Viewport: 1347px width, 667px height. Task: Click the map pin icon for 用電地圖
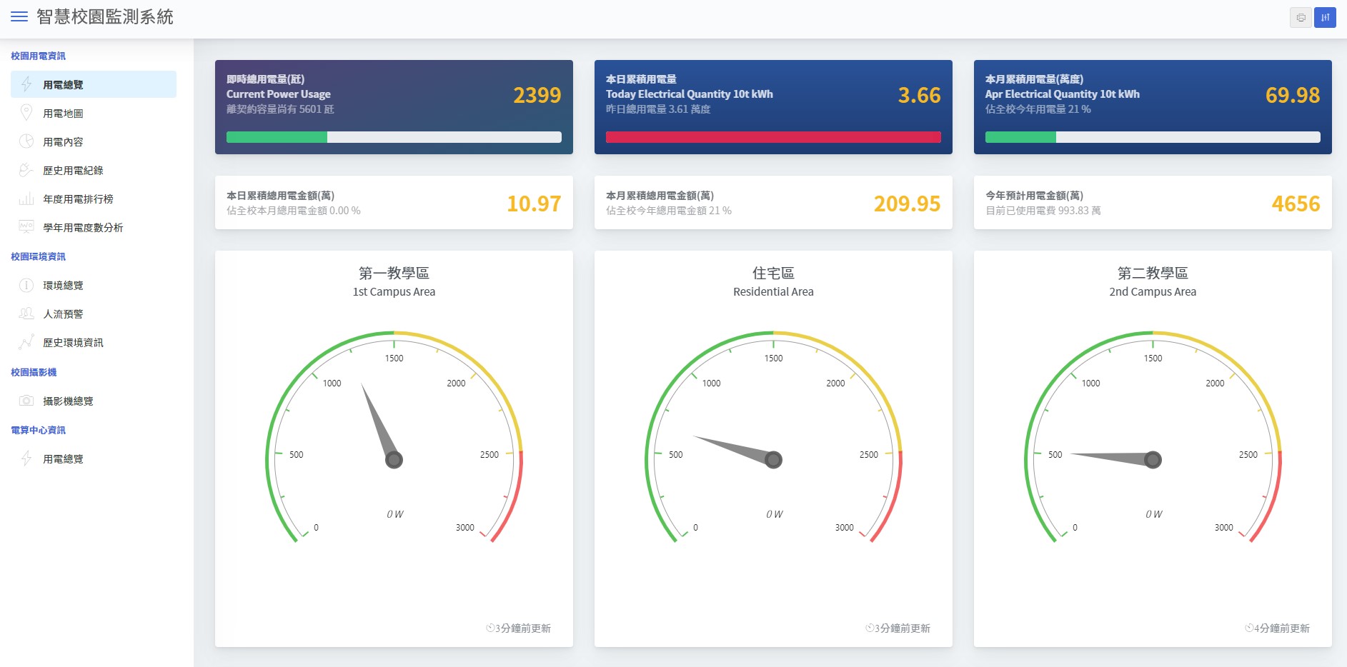[26, 113]
